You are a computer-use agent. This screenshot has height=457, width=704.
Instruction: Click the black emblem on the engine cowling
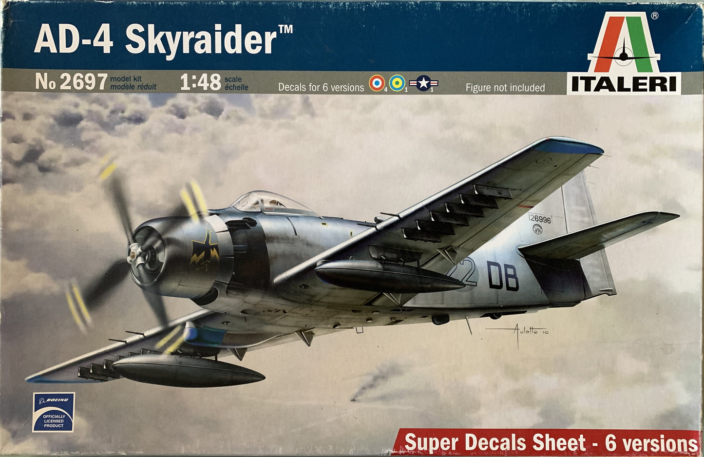205,251
